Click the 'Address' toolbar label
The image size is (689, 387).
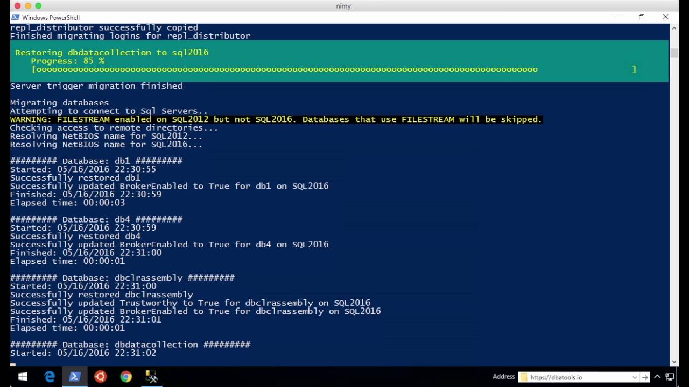[x=504, y=377]
